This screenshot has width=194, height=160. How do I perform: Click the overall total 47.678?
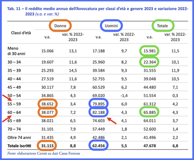(x=150, y=146)
